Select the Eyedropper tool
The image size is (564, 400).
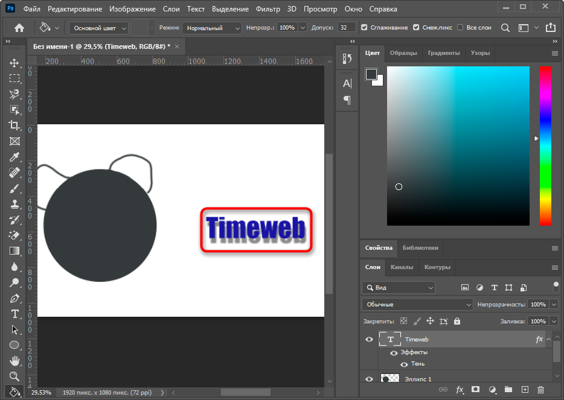point(14,157)
